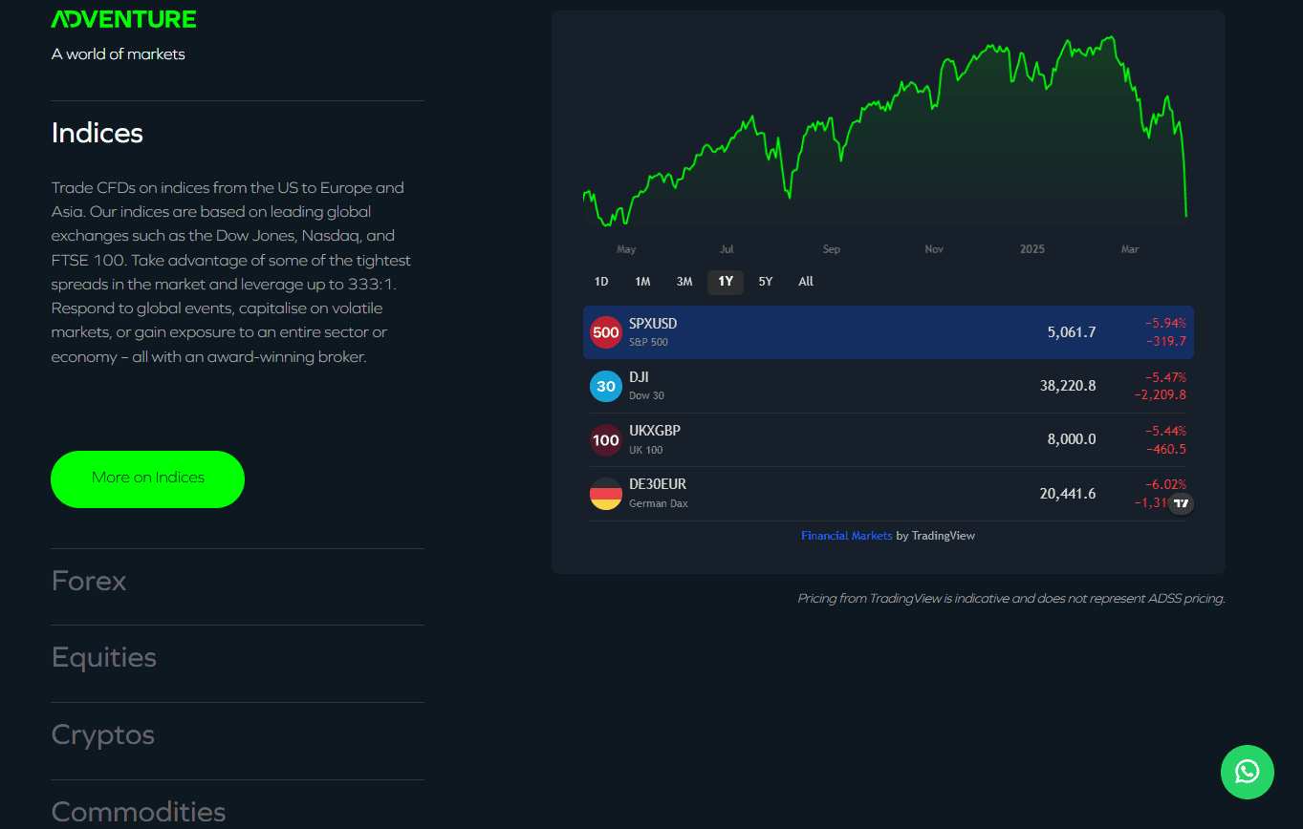Open TradingView via its corner logo icon
The image size is (1303, 829).
[x=1182, y=503]
